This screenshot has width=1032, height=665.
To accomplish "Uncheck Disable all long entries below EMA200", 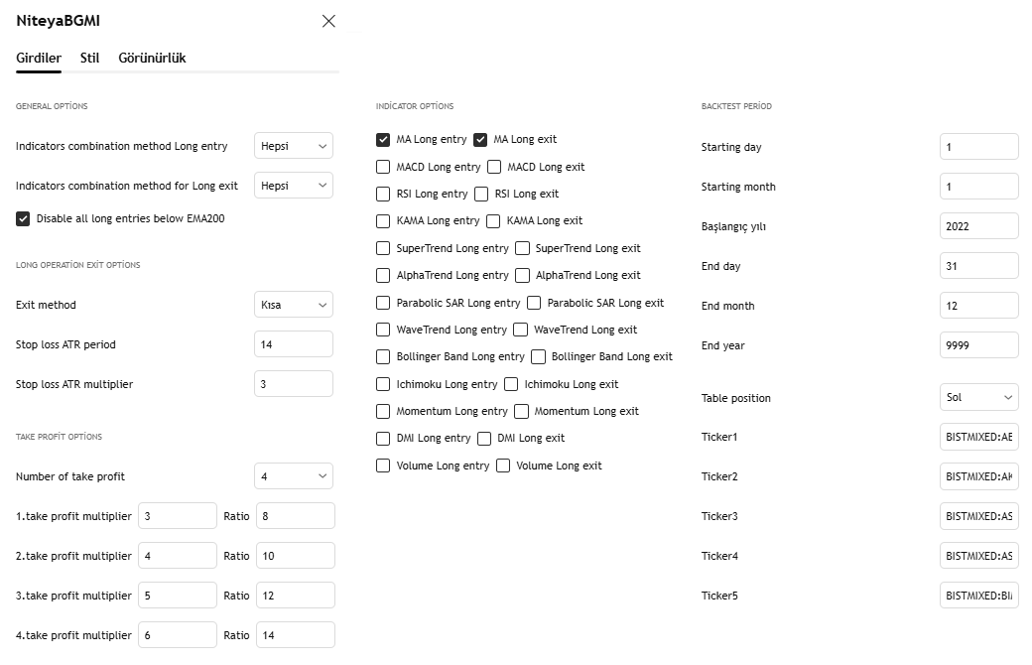I will click(23, 218).
